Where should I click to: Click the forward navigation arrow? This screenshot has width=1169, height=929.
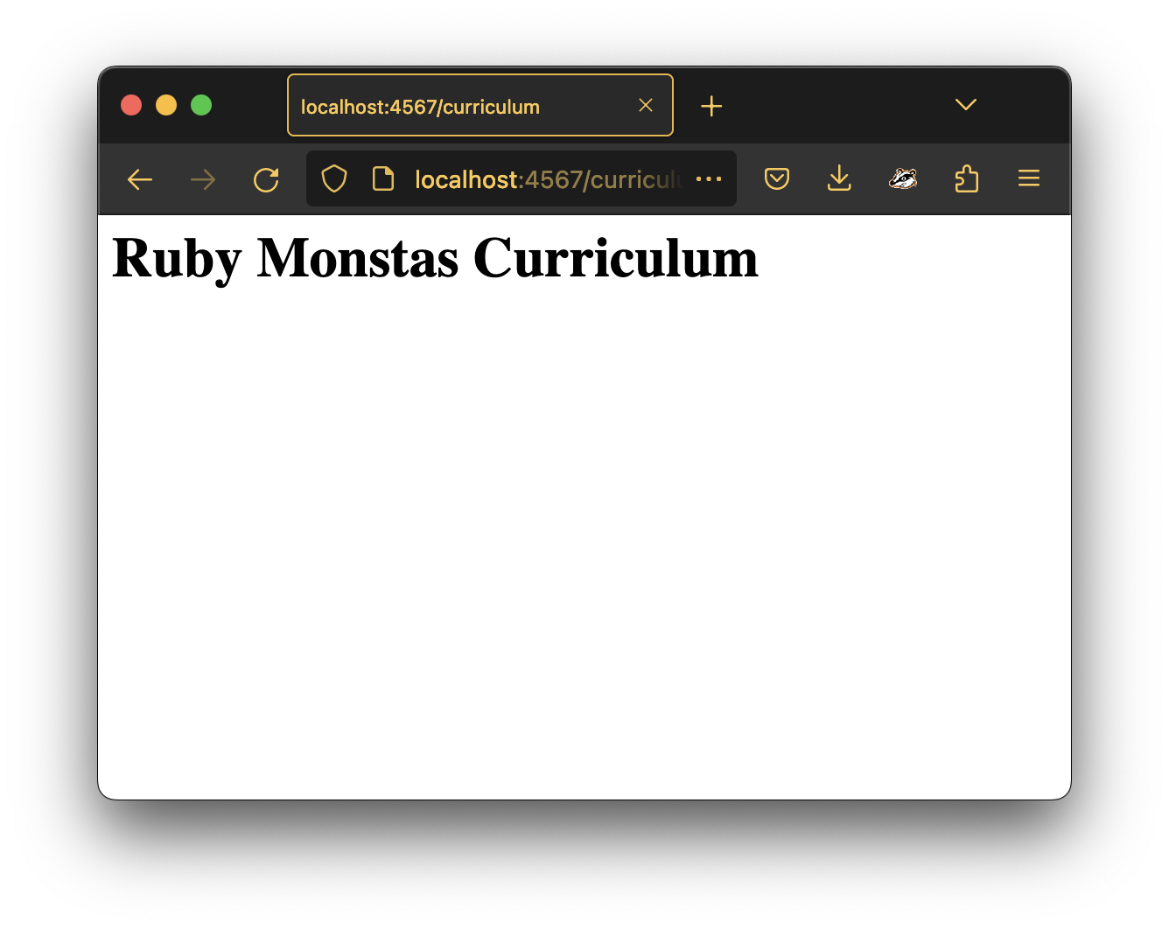(x=202, y=178)
